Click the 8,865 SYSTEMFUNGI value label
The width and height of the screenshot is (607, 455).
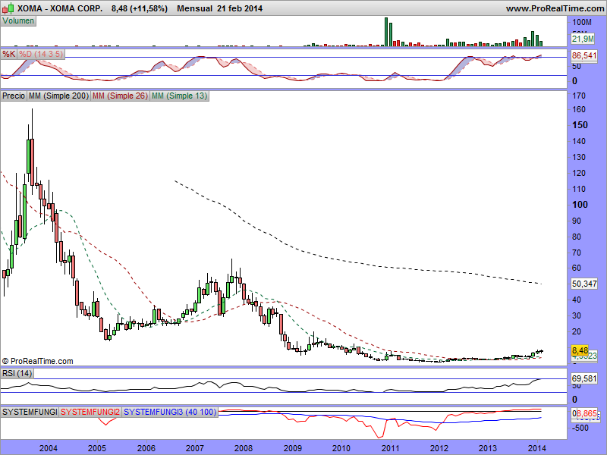click(586, 413)
